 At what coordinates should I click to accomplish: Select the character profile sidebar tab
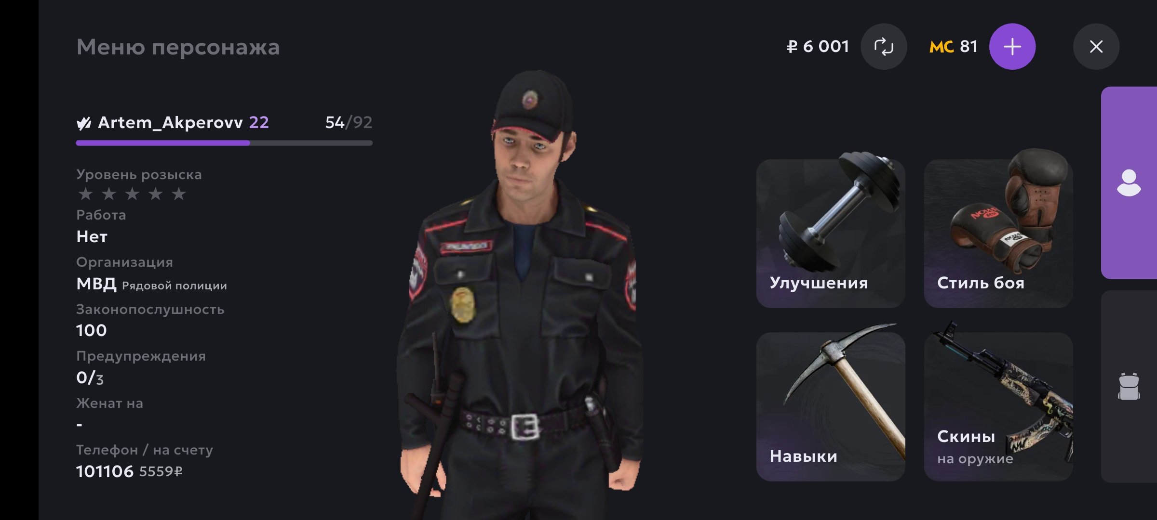(x=1129, y=183)
